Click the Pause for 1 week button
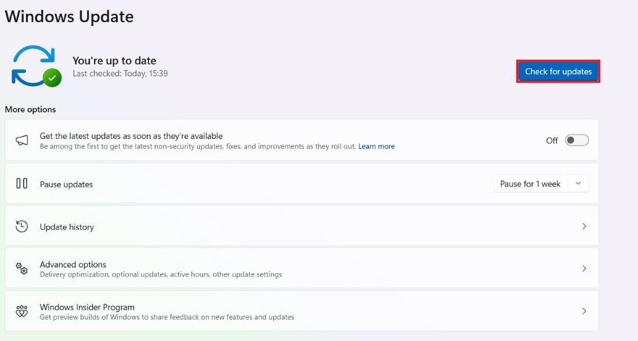The image size is (638, 341). (x=530, y=184)
